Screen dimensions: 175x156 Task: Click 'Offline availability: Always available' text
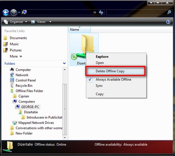121,144
